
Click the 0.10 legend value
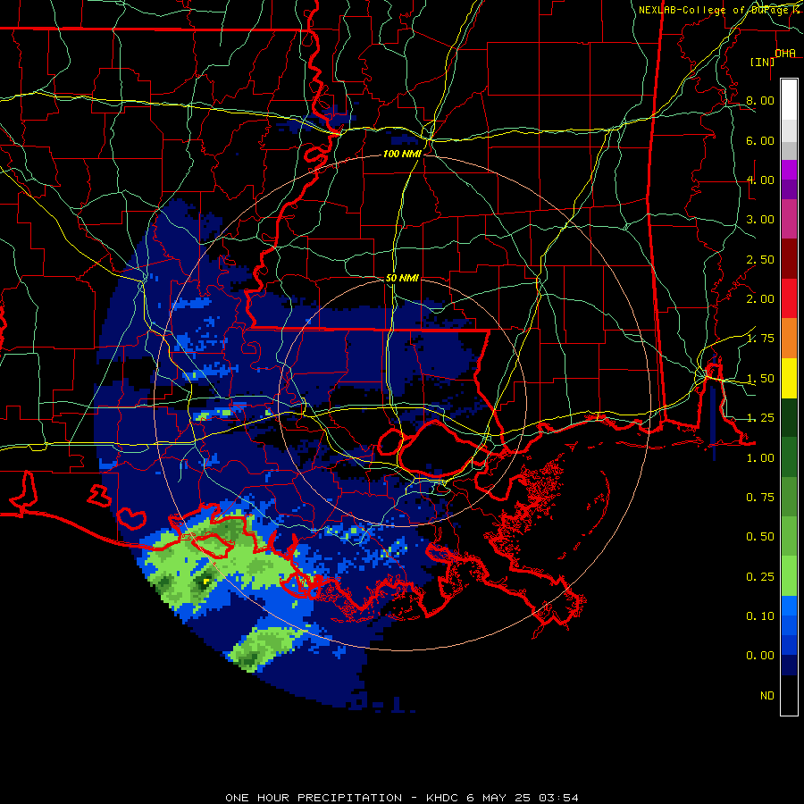click(760, 616)
